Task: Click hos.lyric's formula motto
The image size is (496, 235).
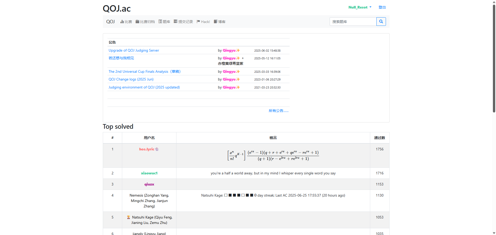Action: coord(273,155)
